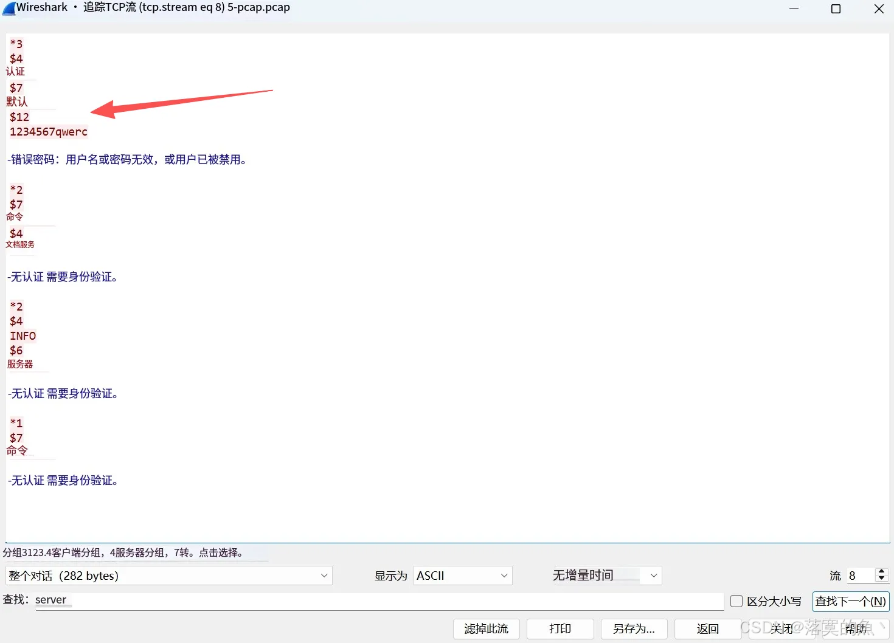
Task: Click the 查找下一个(N) button
Action: tap(850, 602)
